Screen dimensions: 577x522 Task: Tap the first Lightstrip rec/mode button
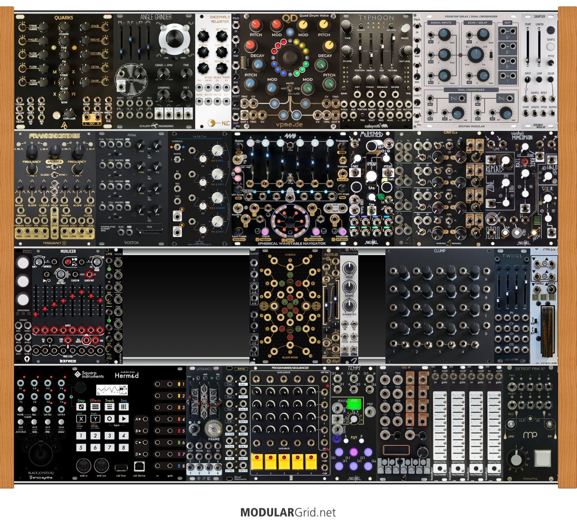point(439,468)
